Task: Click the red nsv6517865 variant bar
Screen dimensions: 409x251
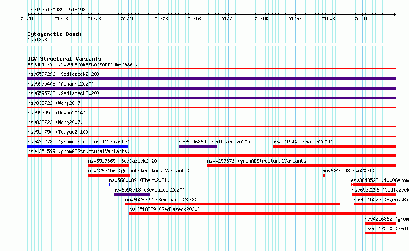Action: (x=108, y=165)
